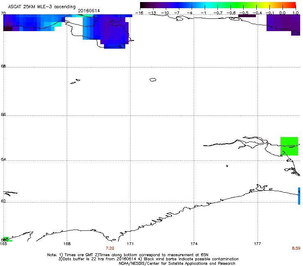Click the 1.0 color bar label
The height and width of the screenshot is (266, 303).
coord(296,13)
